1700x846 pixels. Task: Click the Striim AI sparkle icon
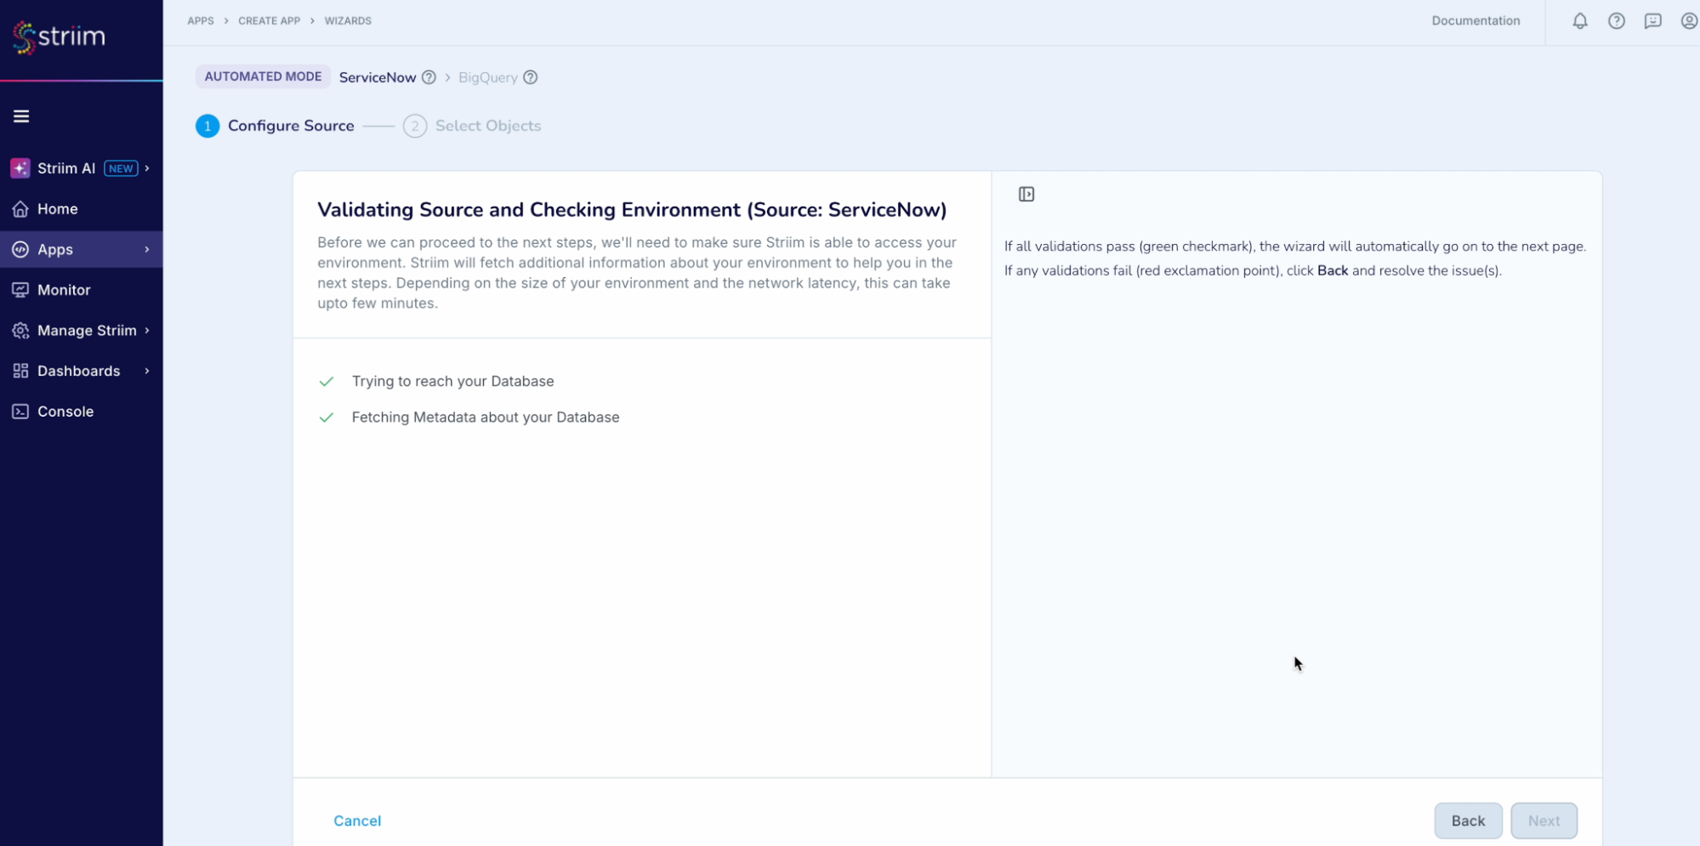click(20, 168)
